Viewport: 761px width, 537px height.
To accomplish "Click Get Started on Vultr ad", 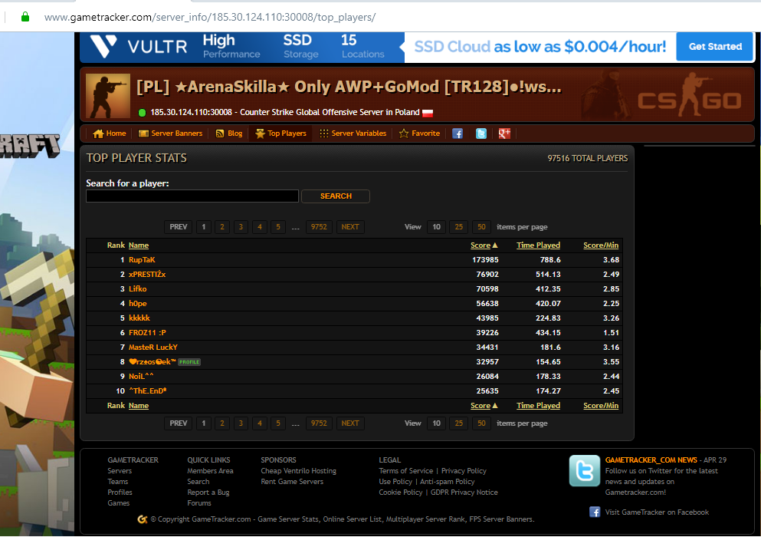I will pyautogui.click(x=715, y=47).
